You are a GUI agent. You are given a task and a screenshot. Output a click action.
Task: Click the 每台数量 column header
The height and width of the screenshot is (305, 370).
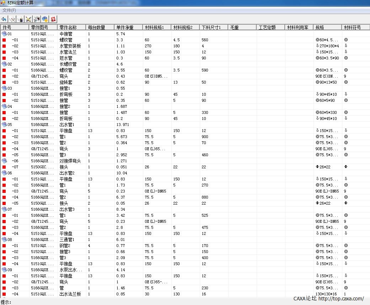pos(100,27)
